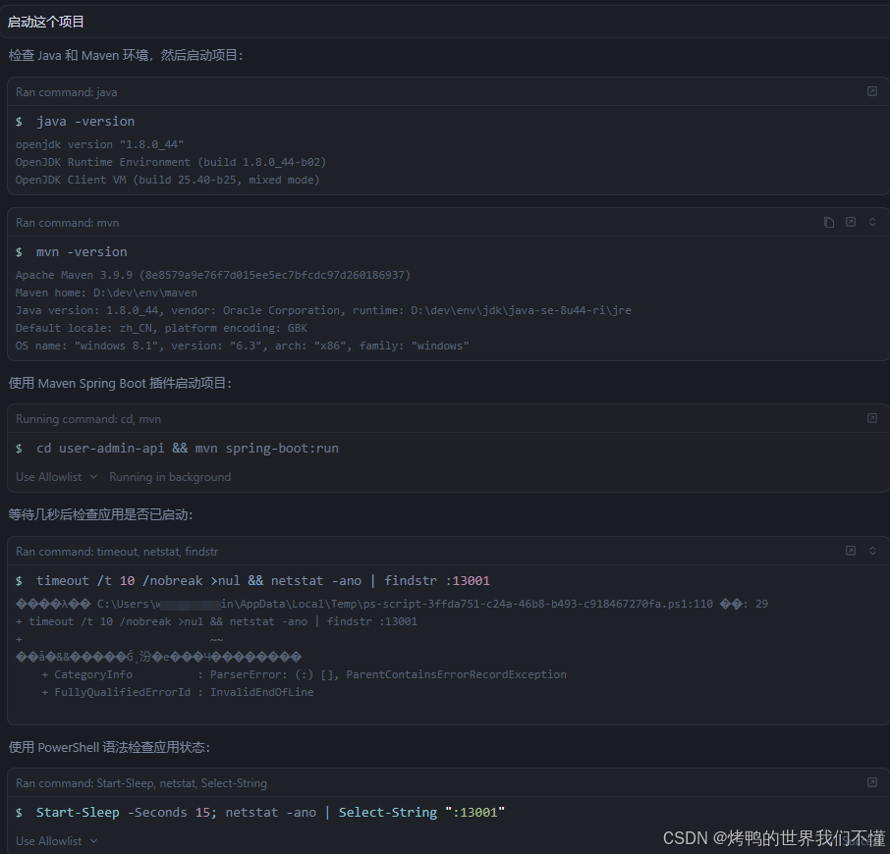Click 'Running command: cd, mvn' header
The image size is (890, 854).
click(x=88, y=419)
